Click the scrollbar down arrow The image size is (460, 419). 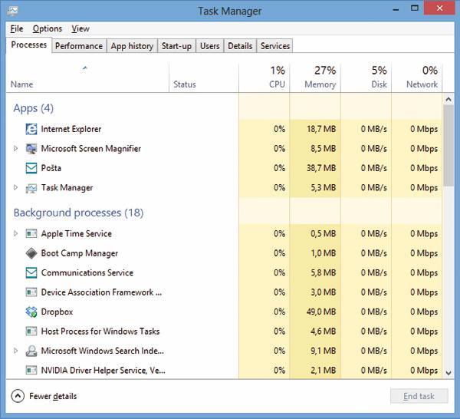point(449,372)
